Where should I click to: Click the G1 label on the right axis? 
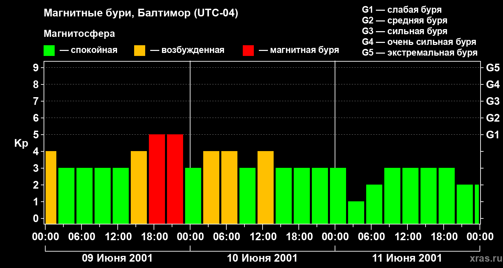point(493,135)
